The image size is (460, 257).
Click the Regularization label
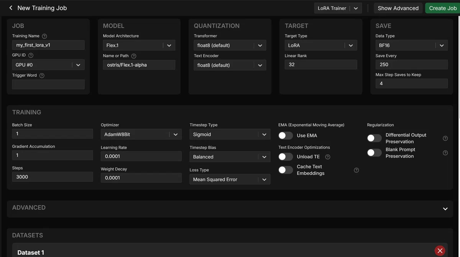380,125
